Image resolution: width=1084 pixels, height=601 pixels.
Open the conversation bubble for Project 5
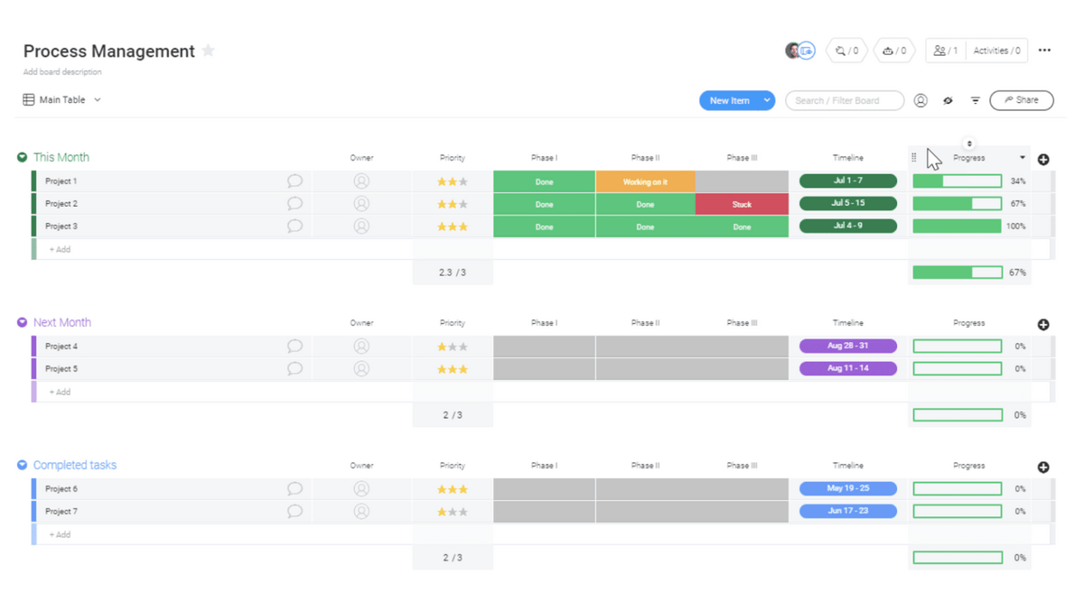294,369
